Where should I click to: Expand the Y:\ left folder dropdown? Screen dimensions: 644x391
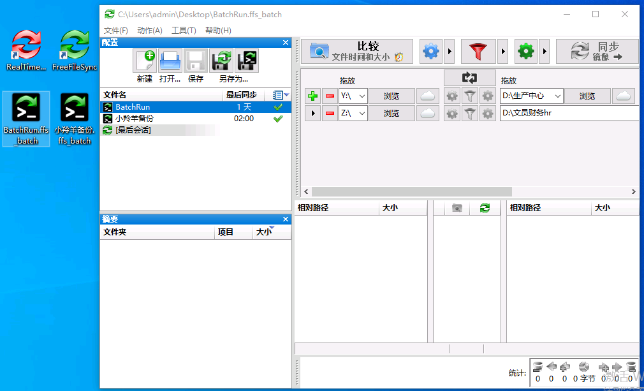point(362,96)
